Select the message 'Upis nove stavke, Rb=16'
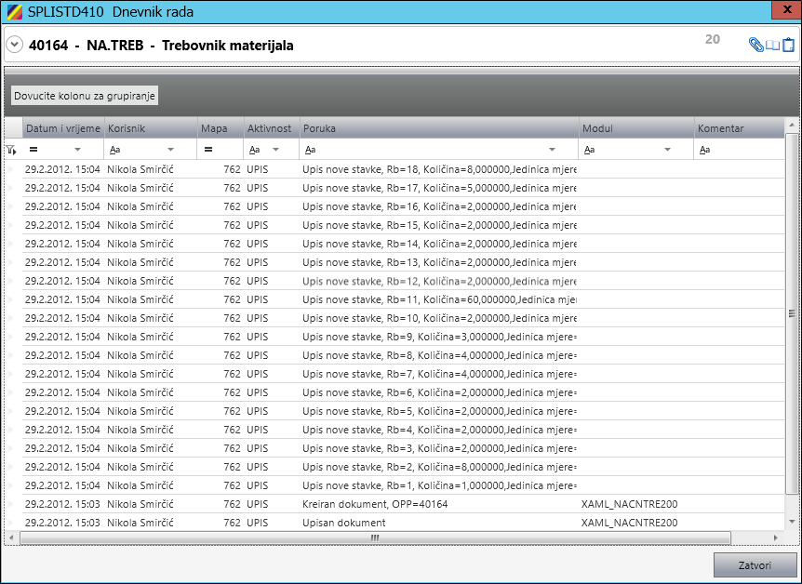The width and height of the screenshot is (802, 584). click(439, 206)
